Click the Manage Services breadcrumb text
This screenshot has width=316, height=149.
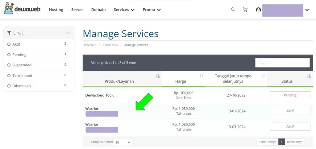click(x=136, y=45)
